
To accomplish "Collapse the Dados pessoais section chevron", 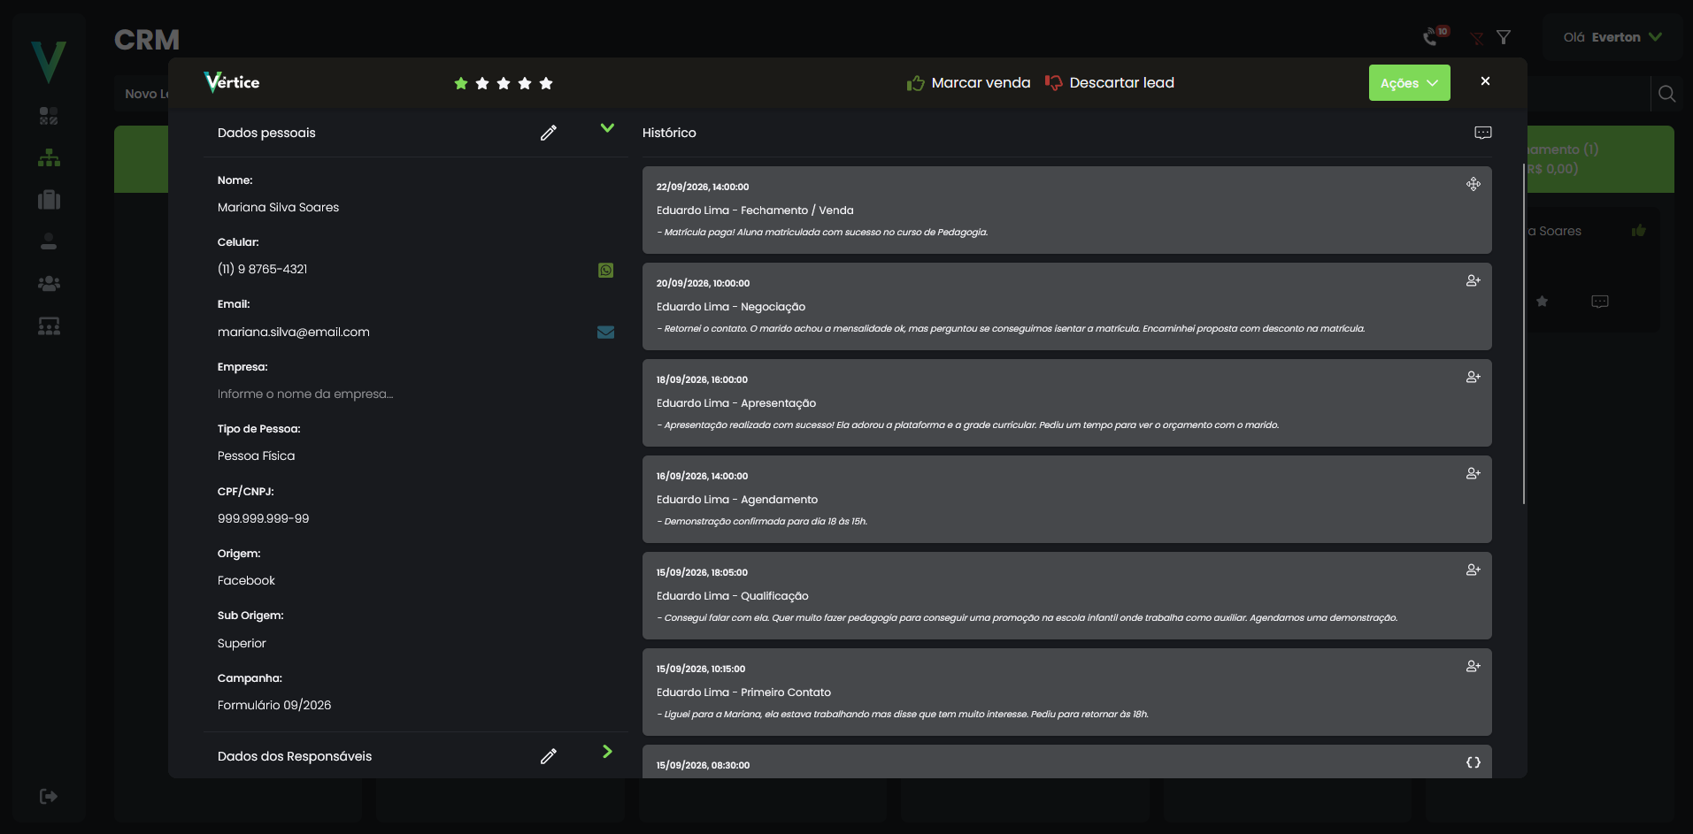I will tap(607, 128).
